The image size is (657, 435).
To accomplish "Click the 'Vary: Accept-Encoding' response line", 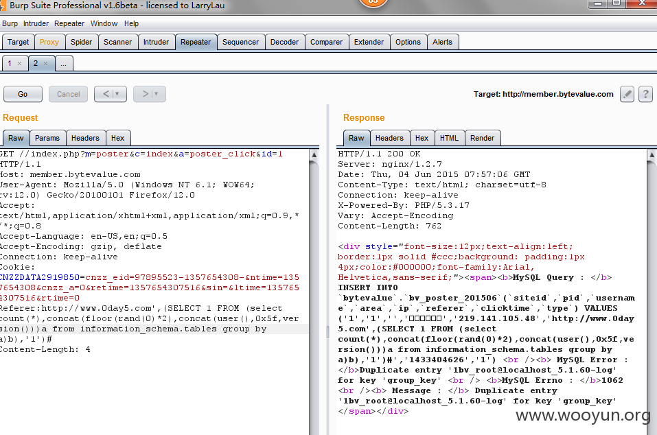I will [395, 215].
